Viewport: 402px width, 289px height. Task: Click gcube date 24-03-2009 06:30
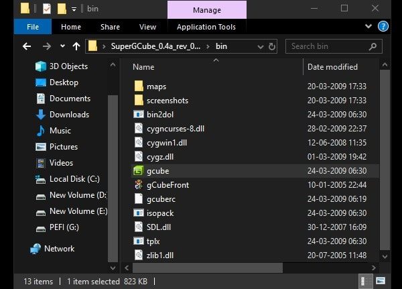point(337,171)
